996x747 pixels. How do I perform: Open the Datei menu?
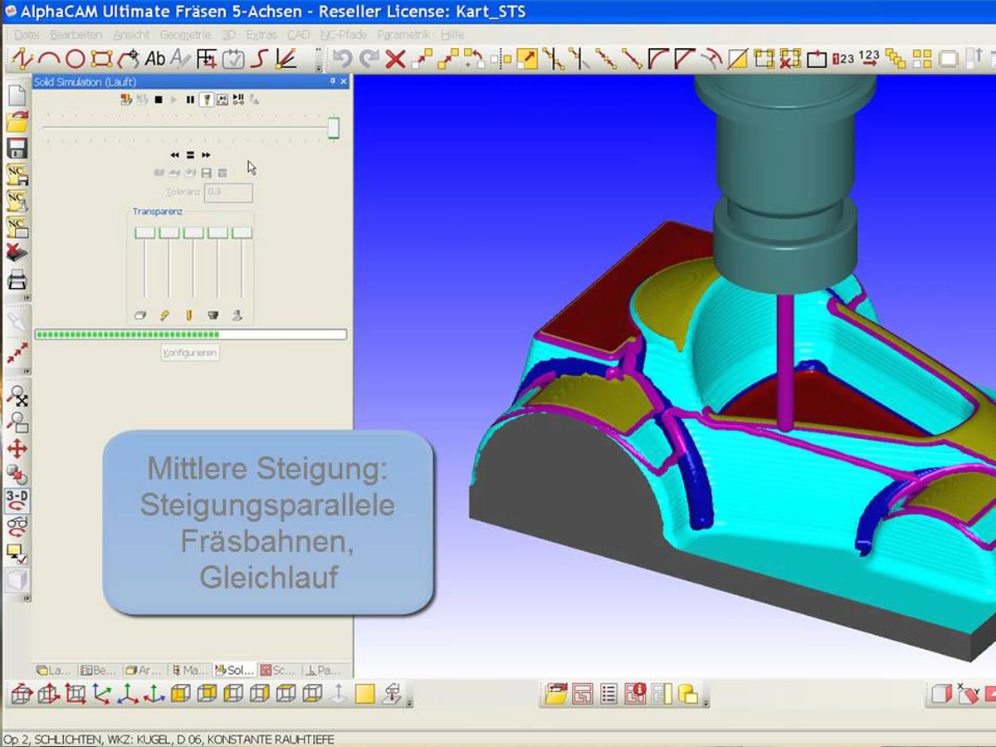pos(27,35)
